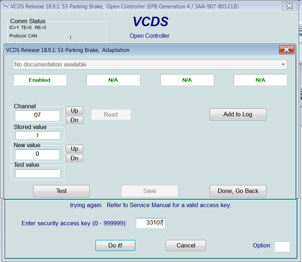Click the VCDS app icon in title bar
Screen dimensions: 302x262
point(5,6)
